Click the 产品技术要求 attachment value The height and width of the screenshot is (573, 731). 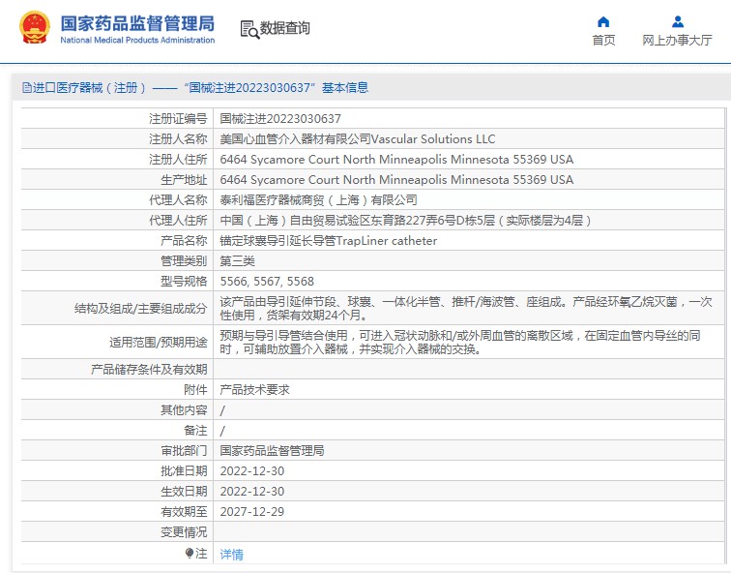(254, 390)
